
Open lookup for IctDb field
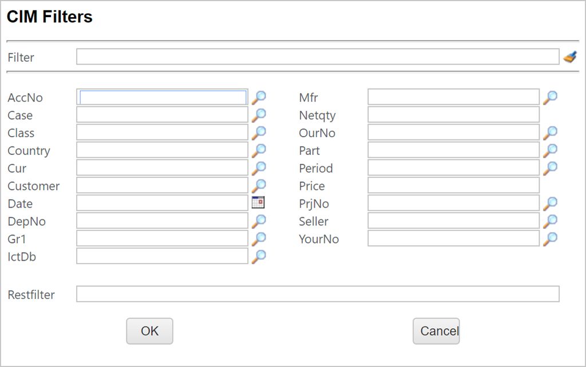259,256
